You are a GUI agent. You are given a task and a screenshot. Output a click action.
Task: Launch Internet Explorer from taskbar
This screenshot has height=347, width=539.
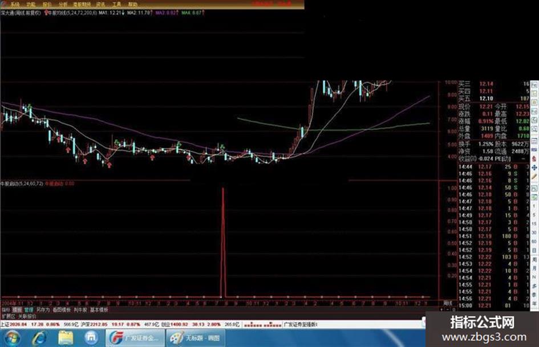[x=39, y=338]
